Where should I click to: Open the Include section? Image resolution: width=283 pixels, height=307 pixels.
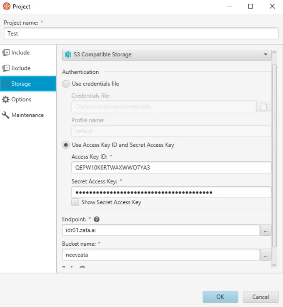coord(28,53)
